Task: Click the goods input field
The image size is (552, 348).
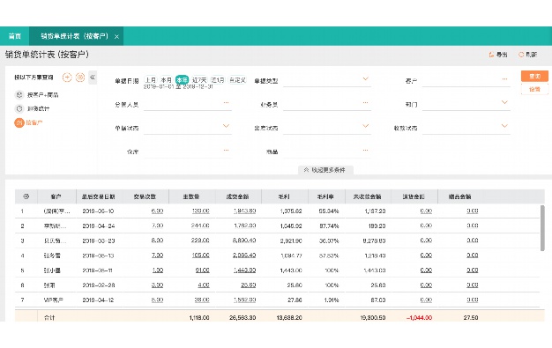Action: pyautogui.click(x=327, y=152)
